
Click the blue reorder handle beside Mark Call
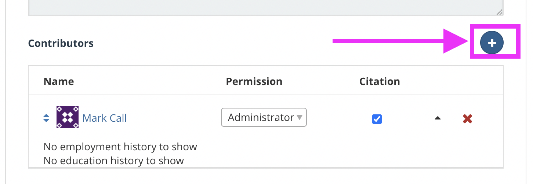46,118
